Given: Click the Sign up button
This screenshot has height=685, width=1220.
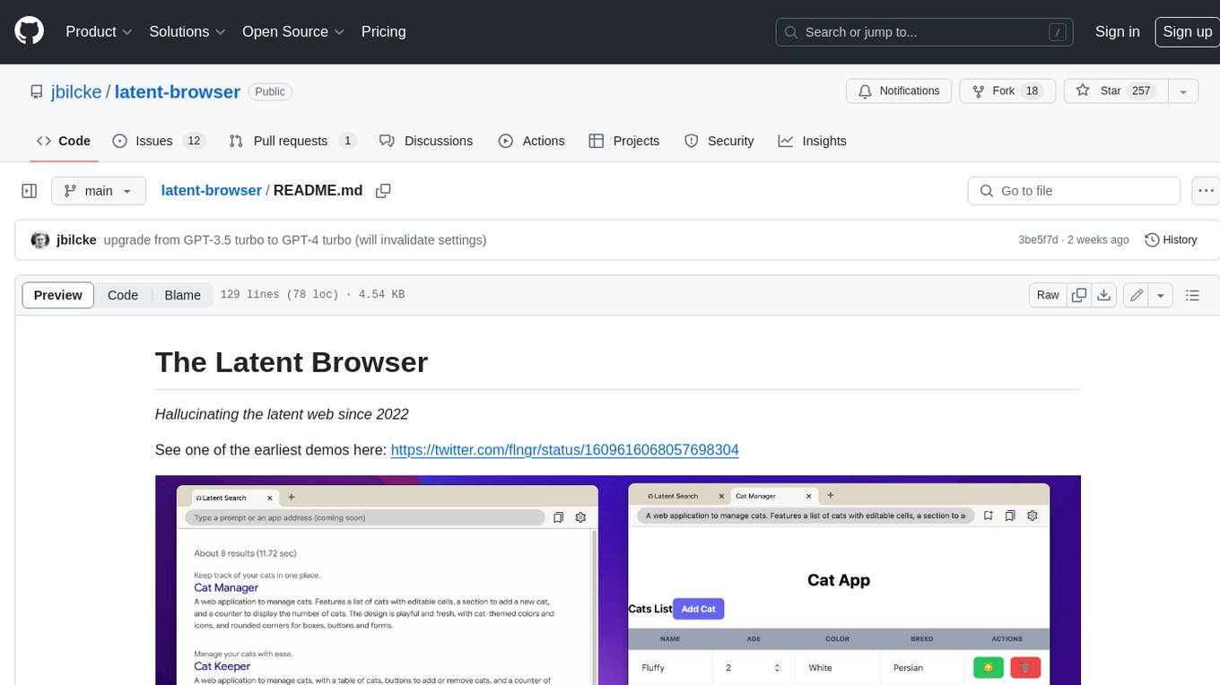Looking at the screenshot, I should [1187, 31].
